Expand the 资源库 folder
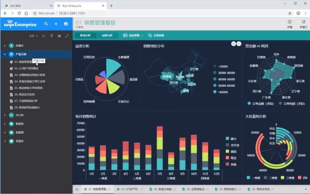Viewport: 310px width, 194px height. pos(5,141)
